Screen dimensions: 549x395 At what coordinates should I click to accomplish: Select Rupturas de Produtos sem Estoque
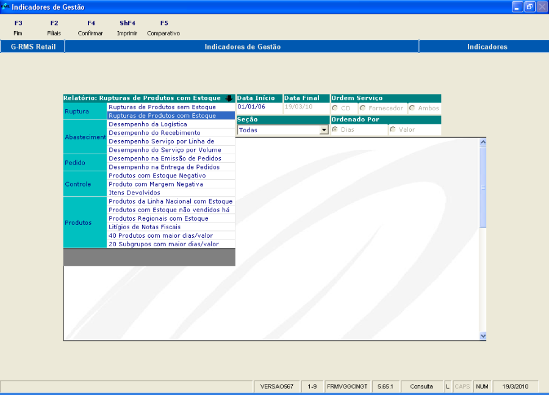pos(171,107)
